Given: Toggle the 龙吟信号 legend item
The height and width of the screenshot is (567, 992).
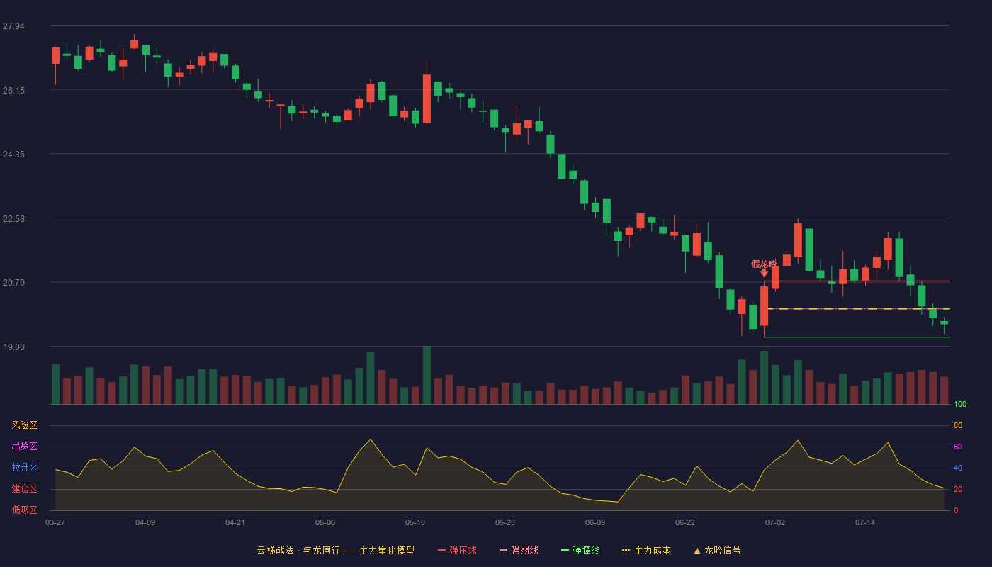Looking at the screenshot, I should pos(716,550).
